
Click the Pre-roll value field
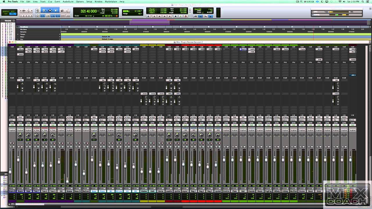[x=164, y=9]
